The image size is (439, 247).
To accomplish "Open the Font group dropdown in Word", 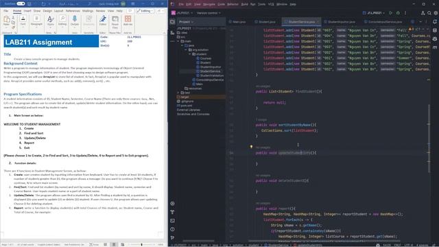I will coord(23,21).
